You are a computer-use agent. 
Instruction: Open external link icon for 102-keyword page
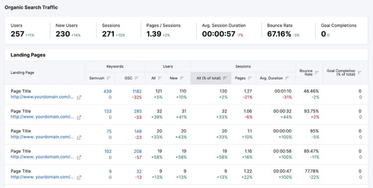(x=79, y=157)
